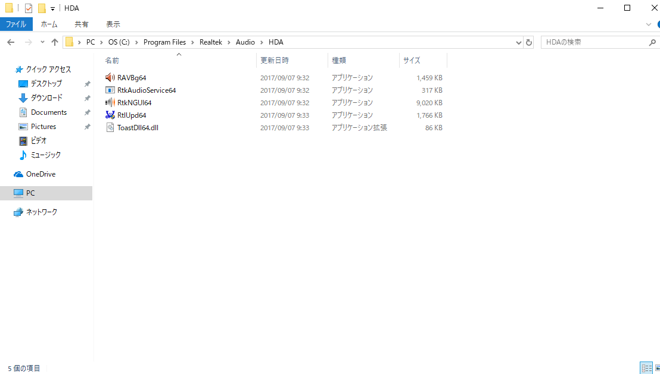Click the Properties checkmark icon in title bar
This screenshot has width=660, height=374.
[29, 8]
